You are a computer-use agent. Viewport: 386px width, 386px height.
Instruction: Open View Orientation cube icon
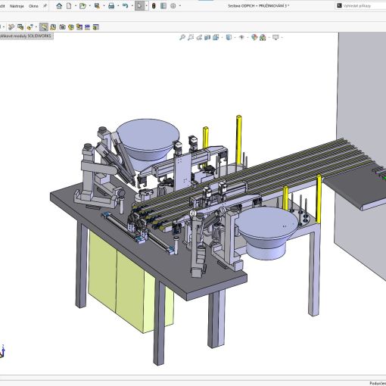(216, 38)
